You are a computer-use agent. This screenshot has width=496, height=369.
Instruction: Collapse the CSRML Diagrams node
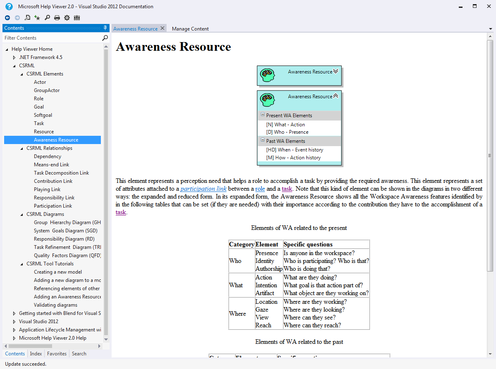tap(21, 214)
